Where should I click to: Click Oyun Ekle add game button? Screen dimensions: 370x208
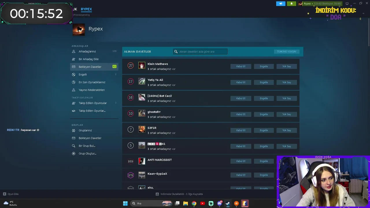point(11,194)
